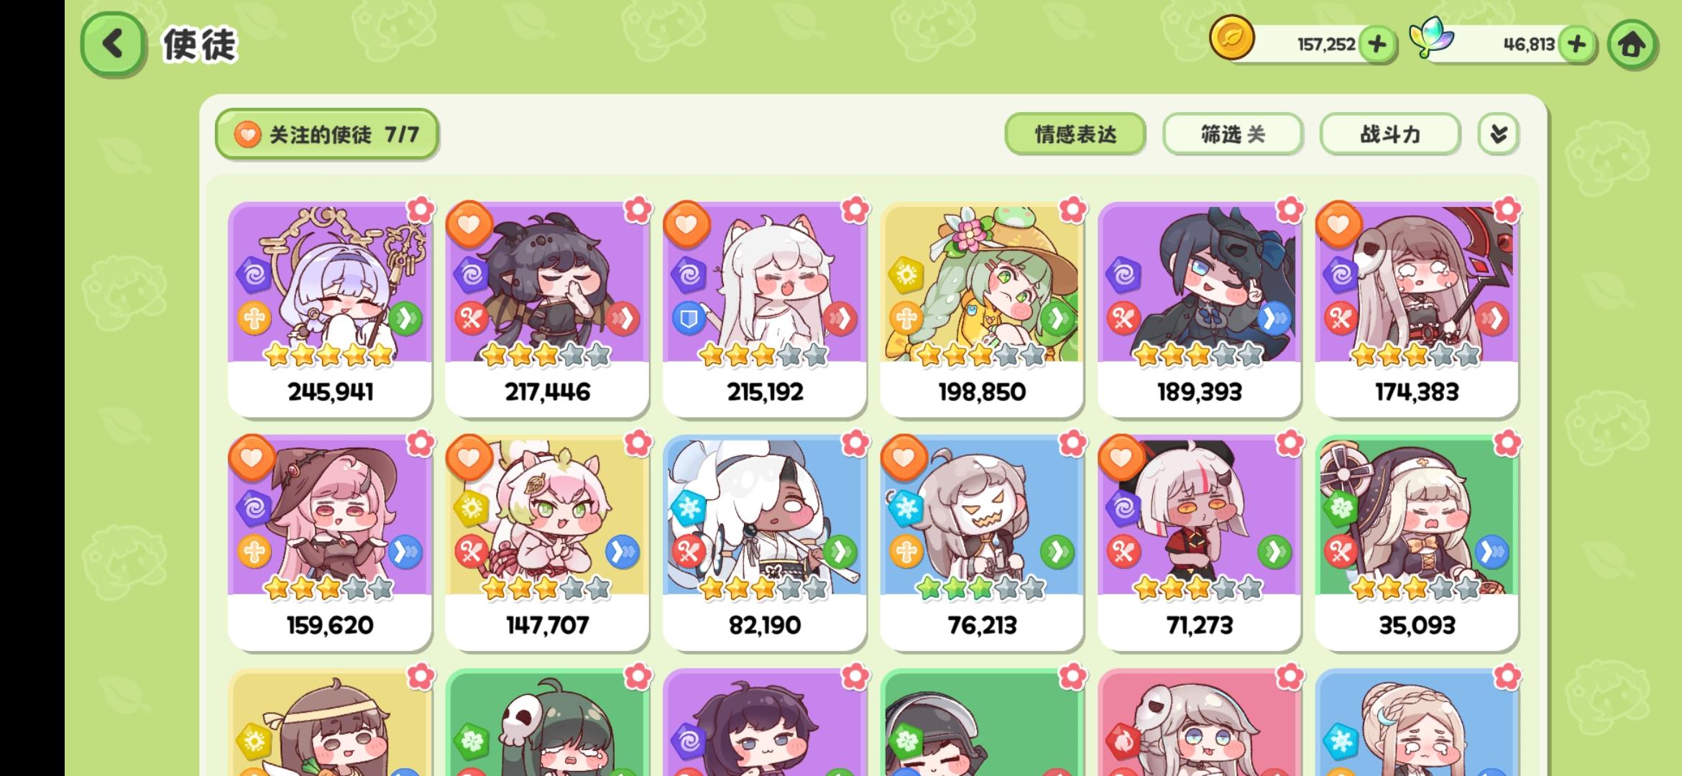
Task: Open apostle card with power 71,273
Action: 1199,543
